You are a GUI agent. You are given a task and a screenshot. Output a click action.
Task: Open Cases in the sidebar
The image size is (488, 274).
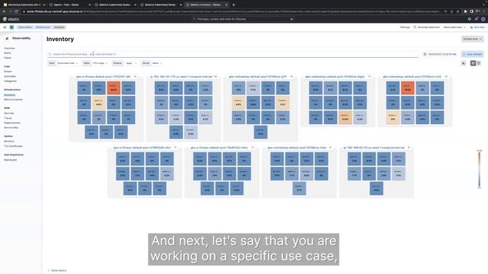pos(8,58)
